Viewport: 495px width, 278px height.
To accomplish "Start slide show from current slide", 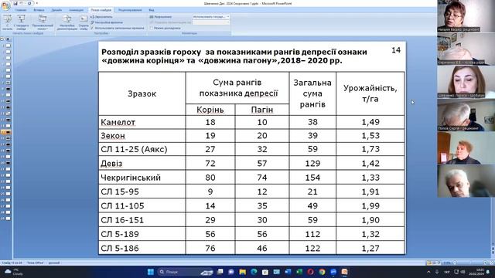I will [21, 22].
